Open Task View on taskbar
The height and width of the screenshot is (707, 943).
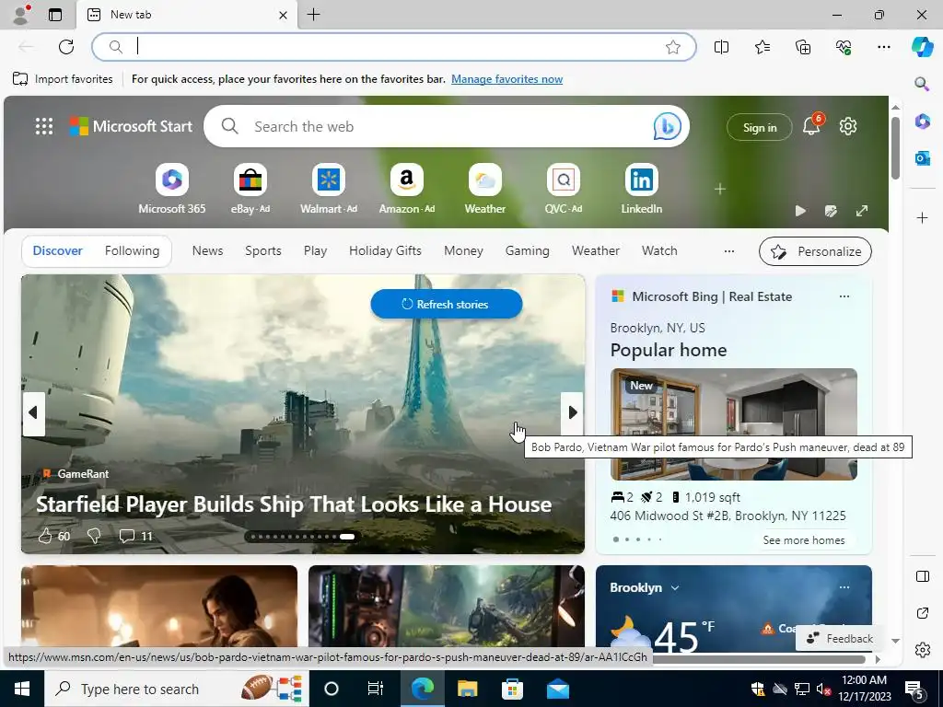point(376,689)
